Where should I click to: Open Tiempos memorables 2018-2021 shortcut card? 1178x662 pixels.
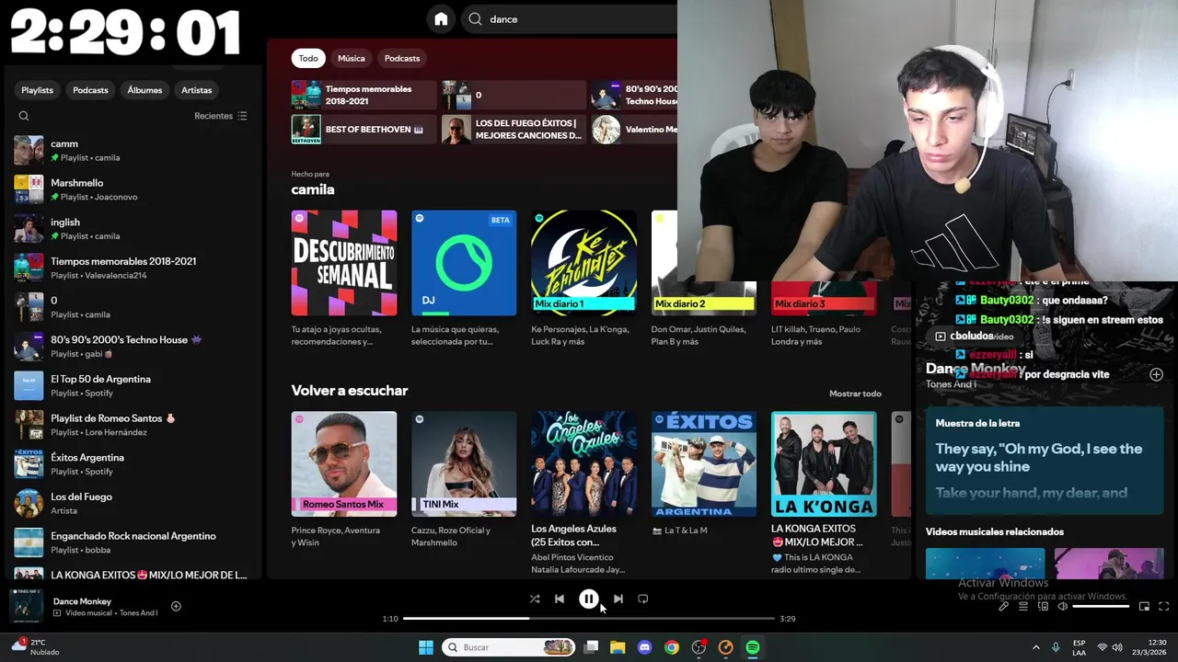[364, 95]
